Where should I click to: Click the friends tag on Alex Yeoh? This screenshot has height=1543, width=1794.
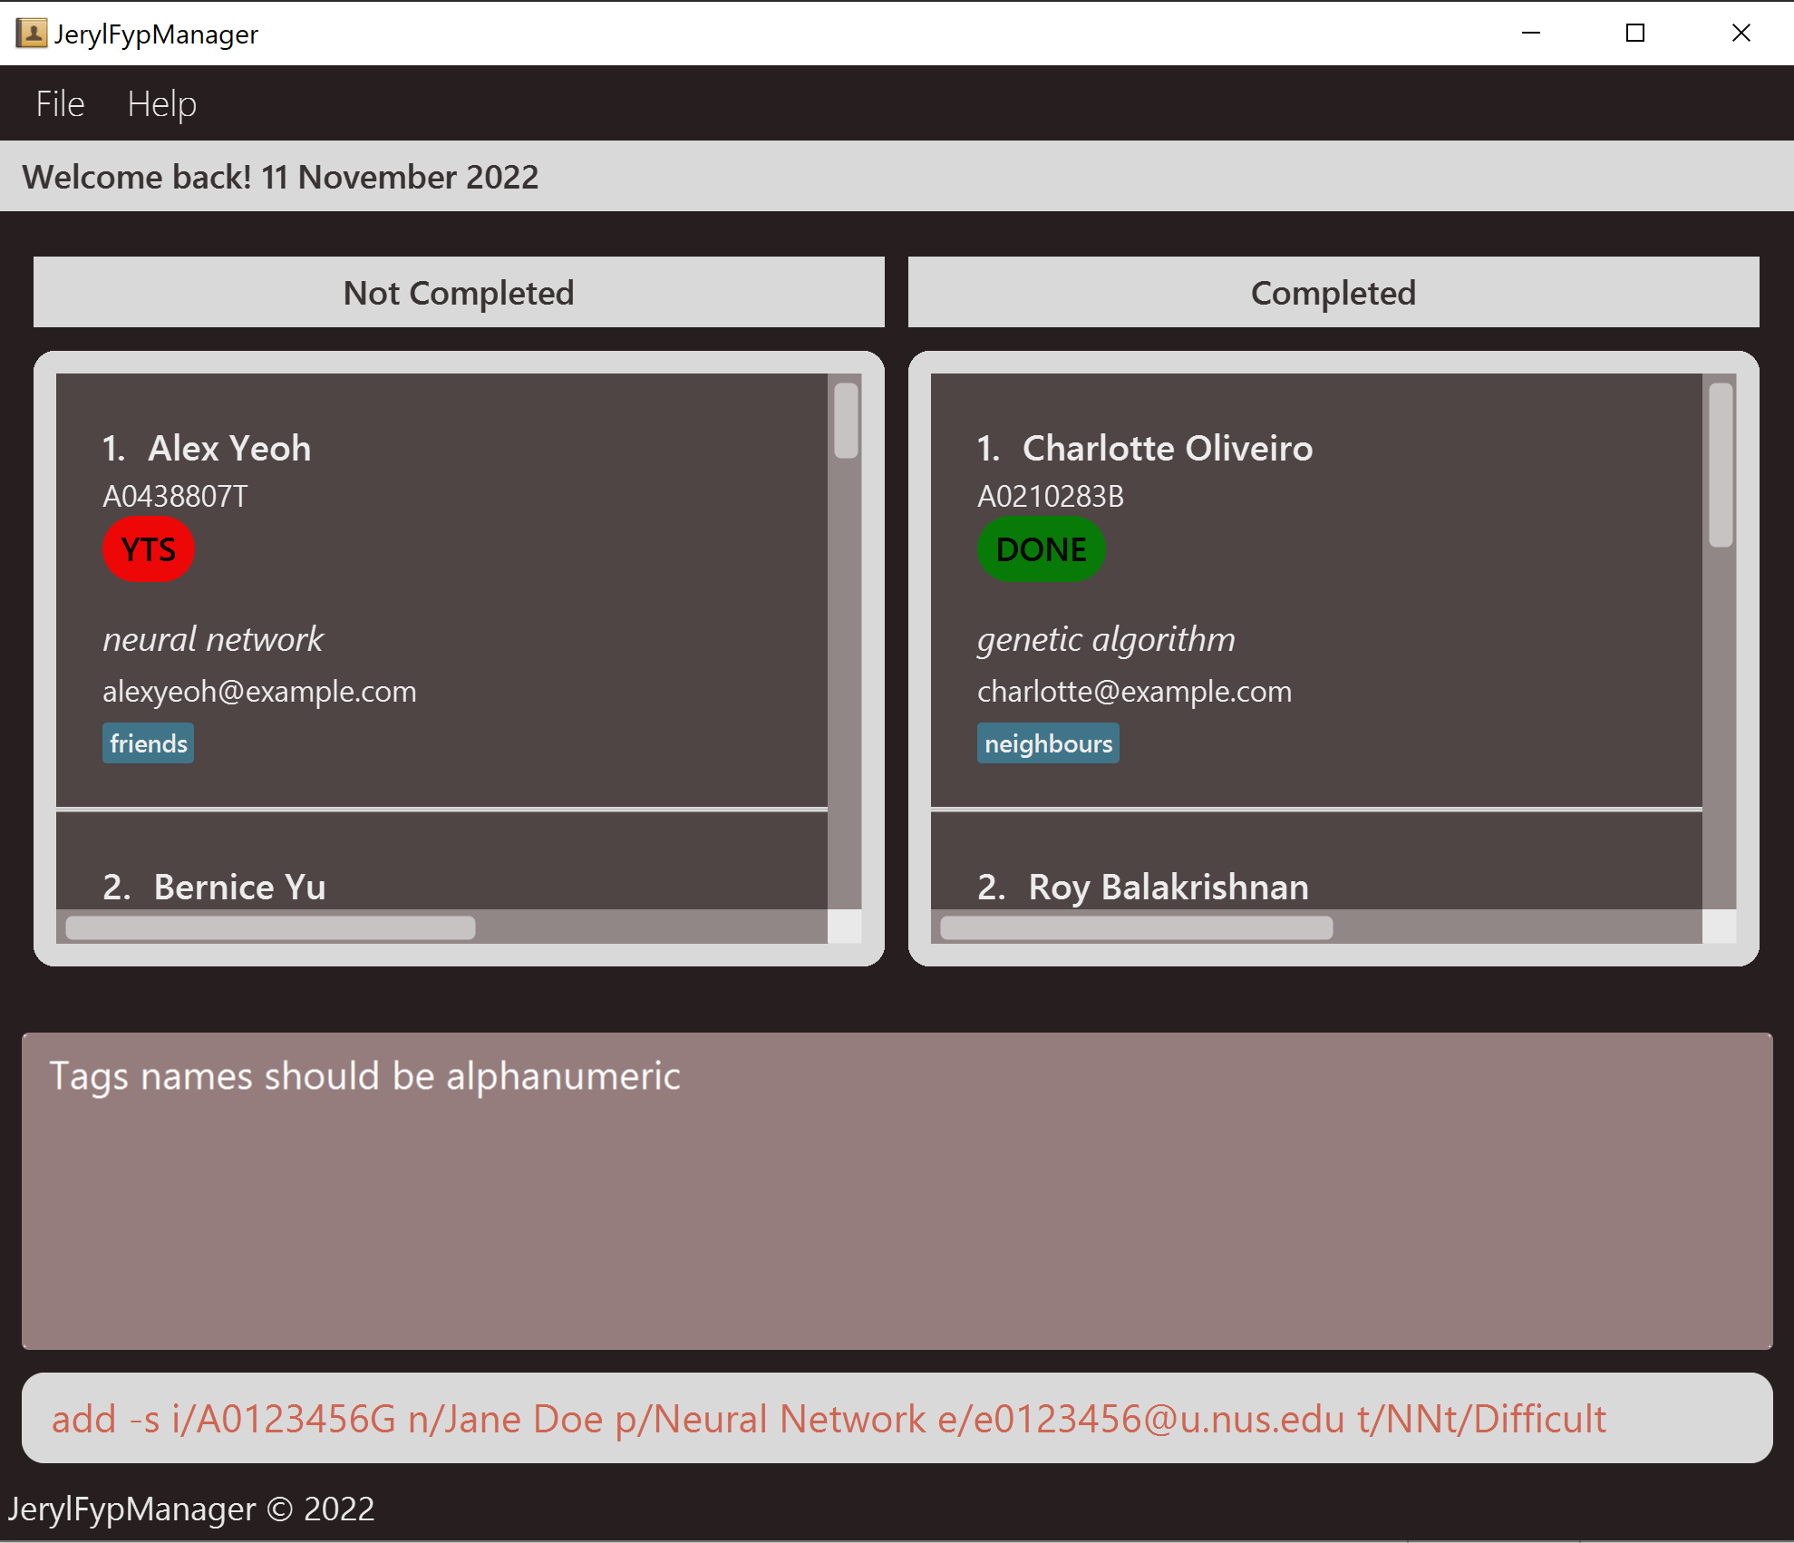148,743
